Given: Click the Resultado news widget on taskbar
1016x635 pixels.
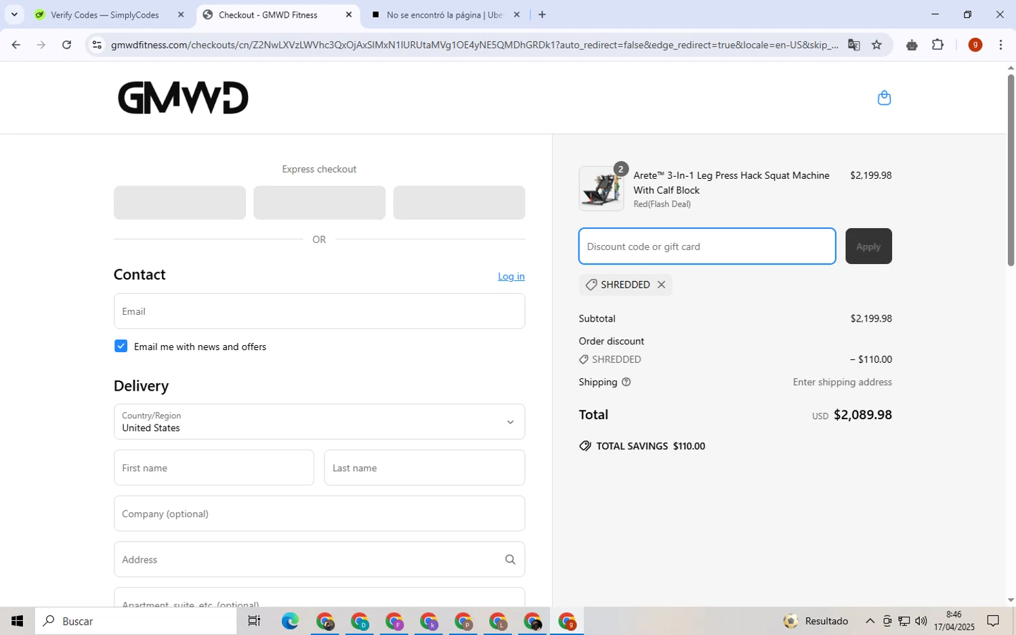Looking at the screenshot, I should click(x=816, y=621).
